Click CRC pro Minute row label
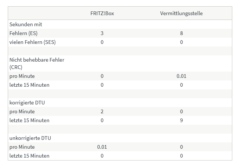Image resolution: width=236 pixels, height=162 pixels. coord(22,76)
